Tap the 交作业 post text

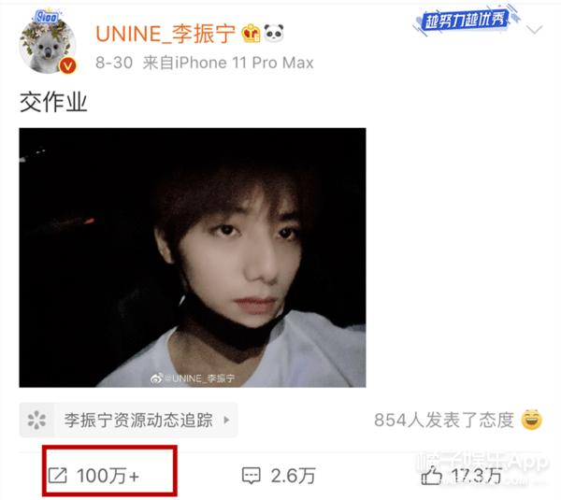click(53, 102)
